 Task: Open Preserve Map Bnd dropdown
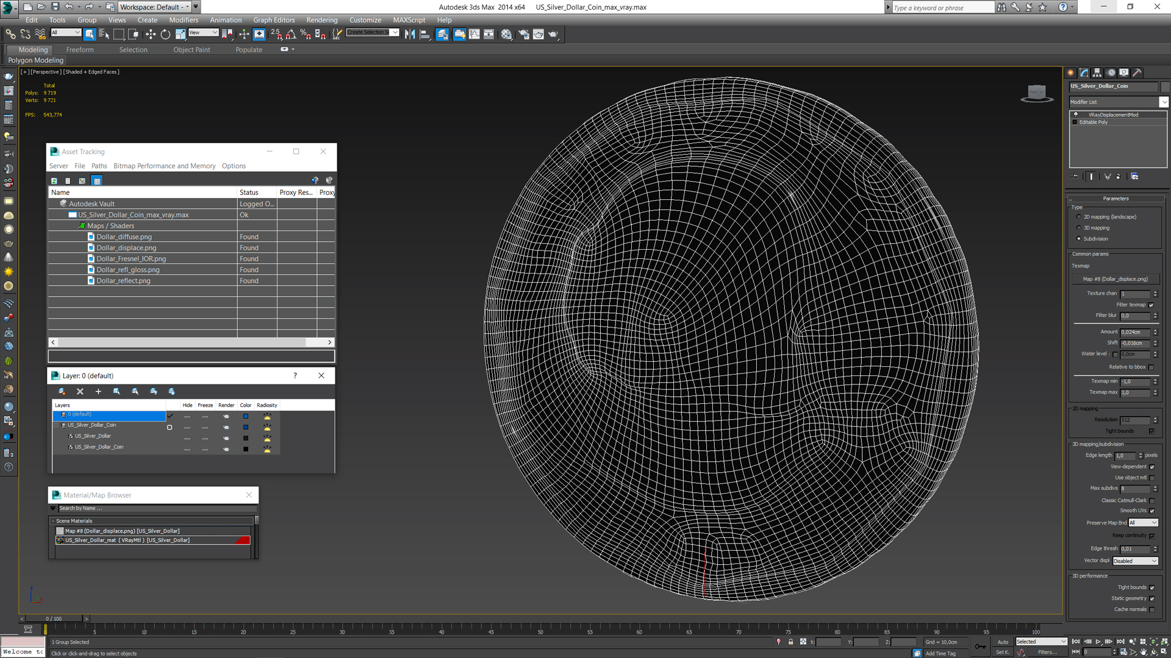click(1142, 523)
